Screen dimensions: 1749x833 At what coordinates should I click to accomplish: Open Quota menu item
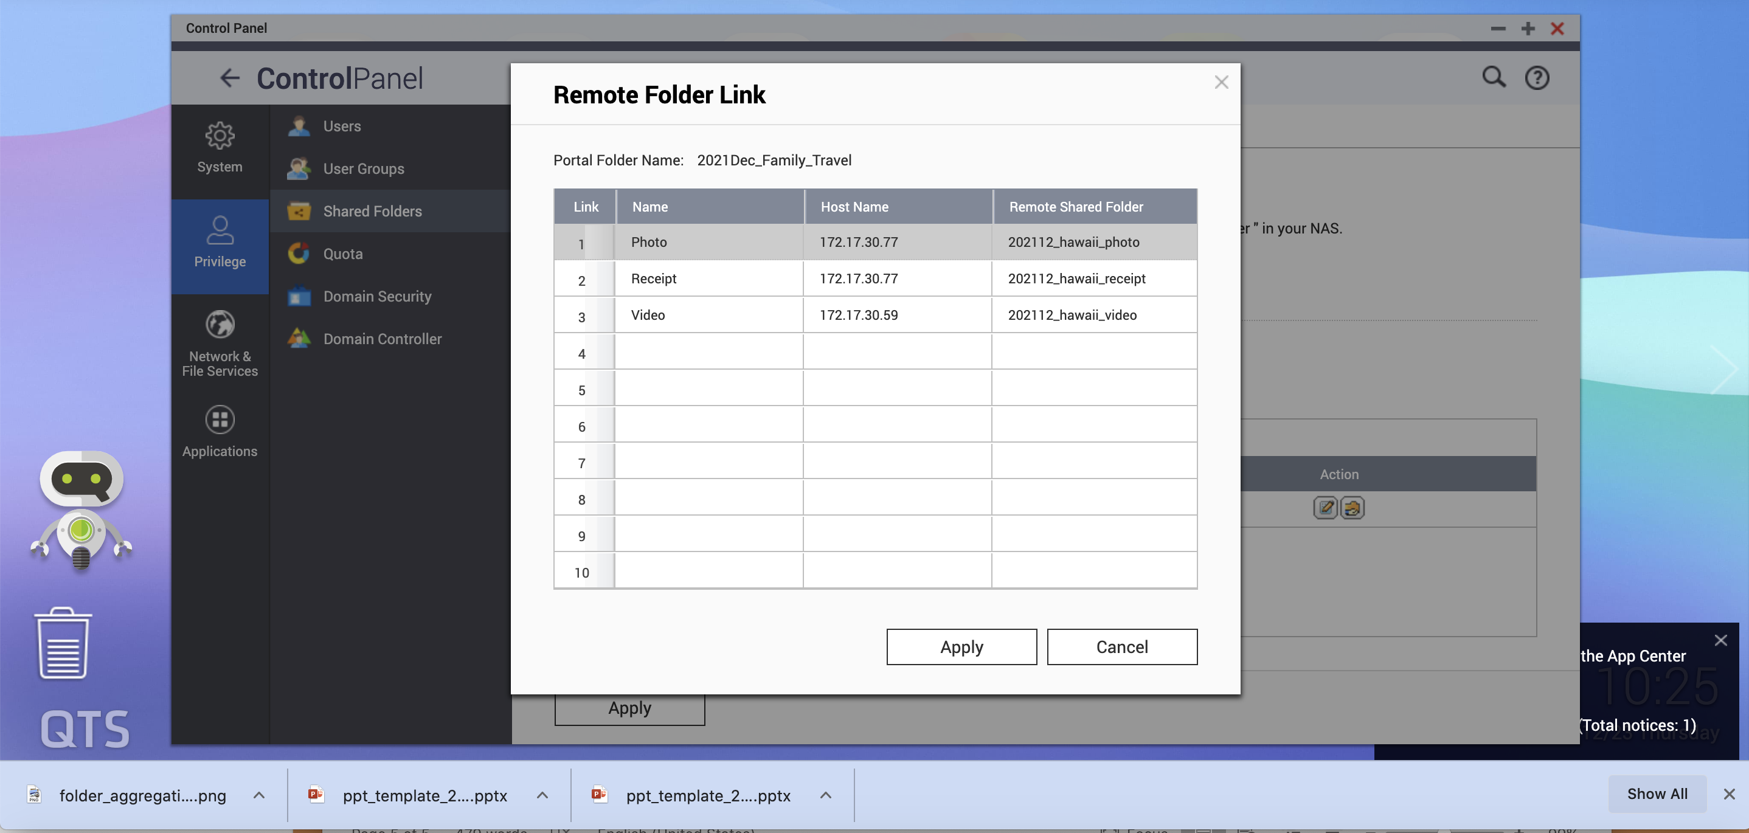(390, 253)
